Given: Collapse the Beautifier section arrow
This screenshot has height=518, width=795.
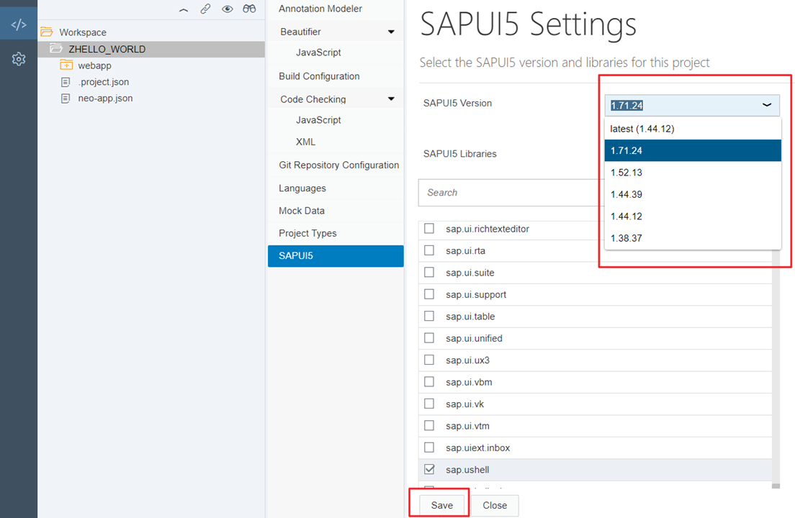Looking at the screenshot, I should pyautogui.click(x=391, y=32).
